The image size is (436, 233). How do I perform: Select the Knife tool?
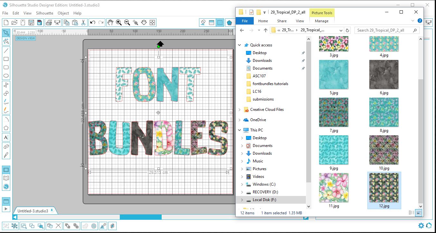pos(5,155)
